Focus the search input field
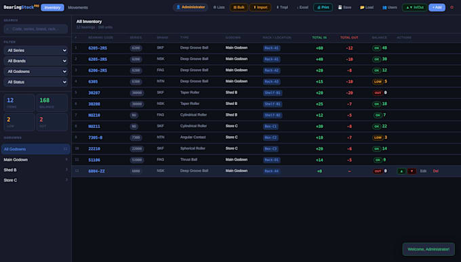The width and height of the screenshot is (461, 262). (35, 29)
